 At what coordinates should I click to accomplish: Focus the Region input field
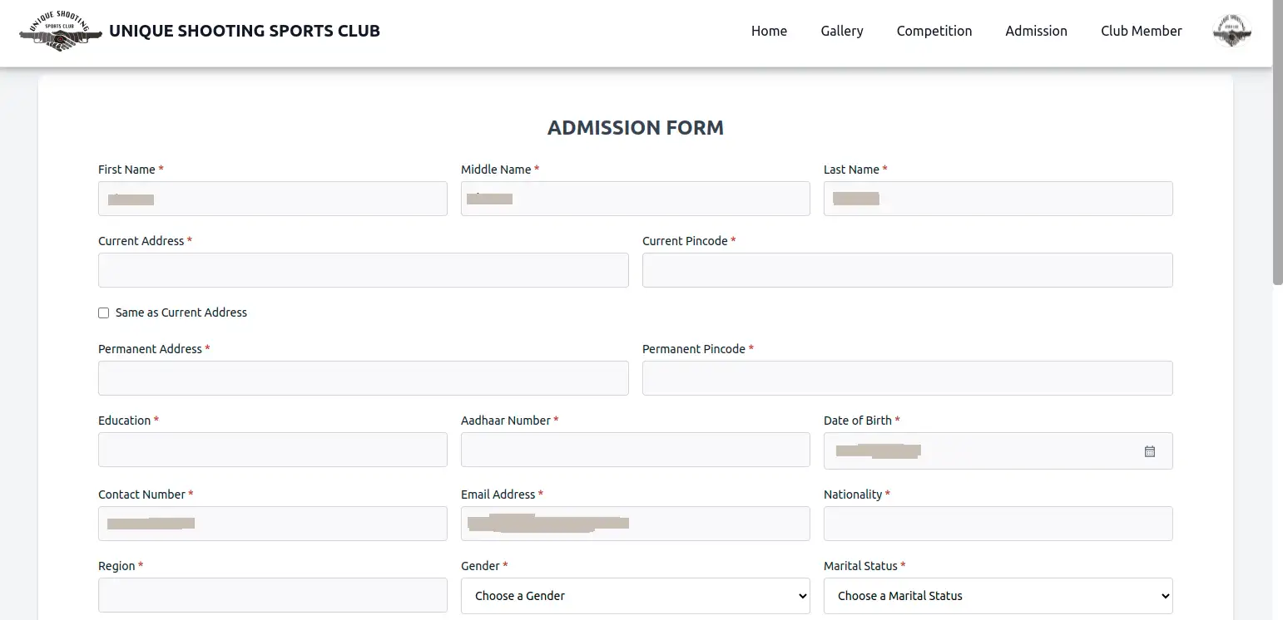(272, 596)
